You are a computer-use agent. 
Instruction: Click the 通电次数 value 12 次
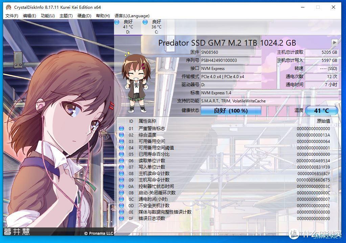(322, 76)
